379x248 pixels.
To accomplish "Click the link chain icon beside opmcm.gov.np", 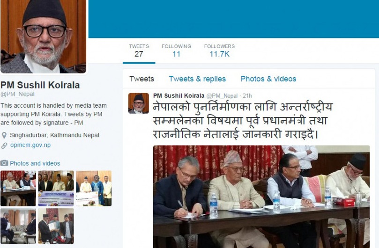I will [4, 146].
